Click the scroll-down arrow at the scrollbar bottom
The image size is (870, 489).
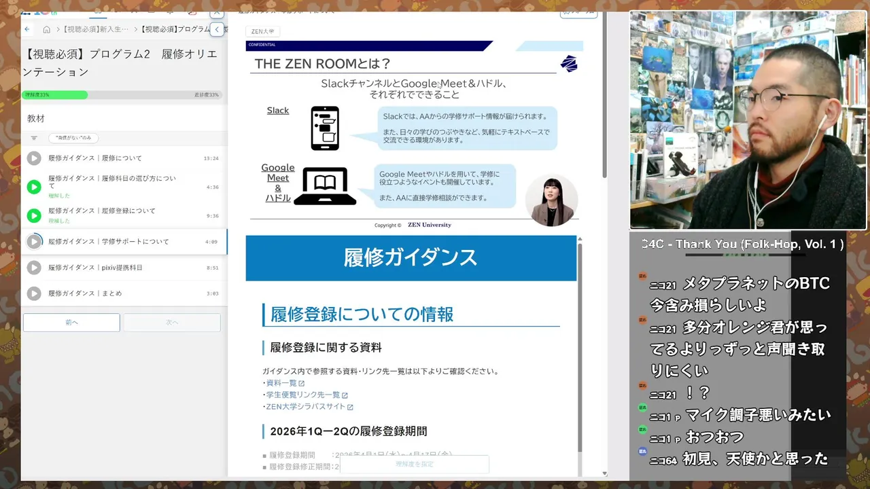[x=604, y=474]
